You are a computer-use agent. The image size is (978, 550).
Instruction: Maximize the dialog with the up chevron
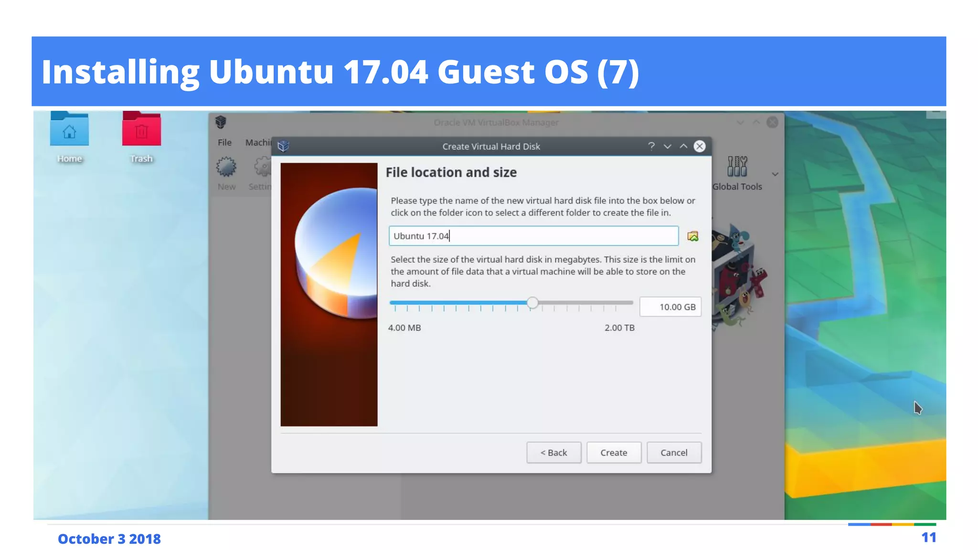pos(683,146)
